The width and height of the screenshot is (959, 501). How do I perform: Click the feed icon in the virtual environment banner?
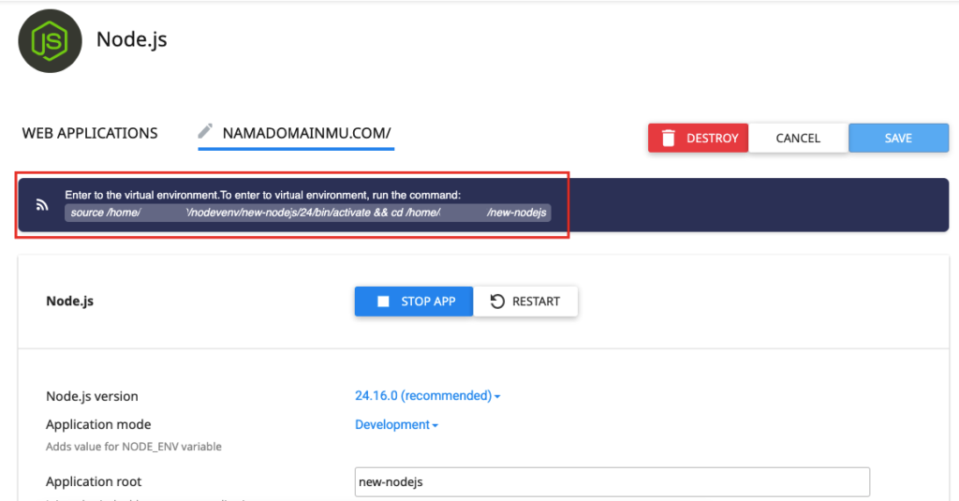click(42, 205)
